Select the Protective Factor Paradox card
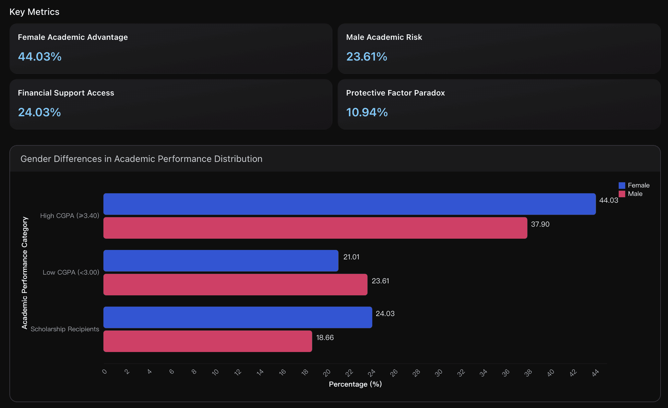 (499, 104)
